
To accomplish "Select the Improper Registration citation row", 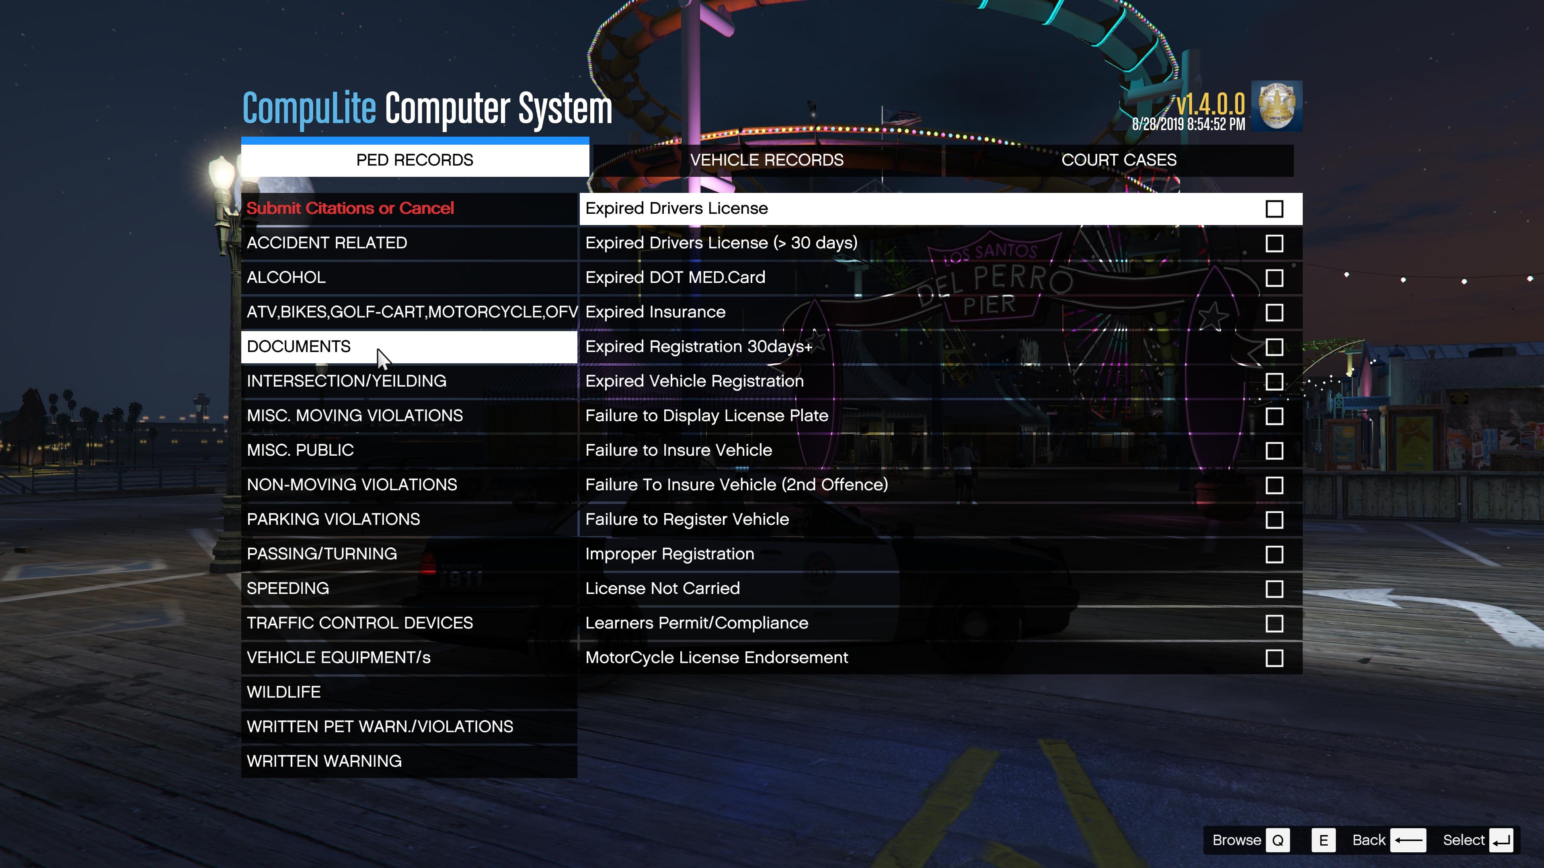I will pos(669,554).
